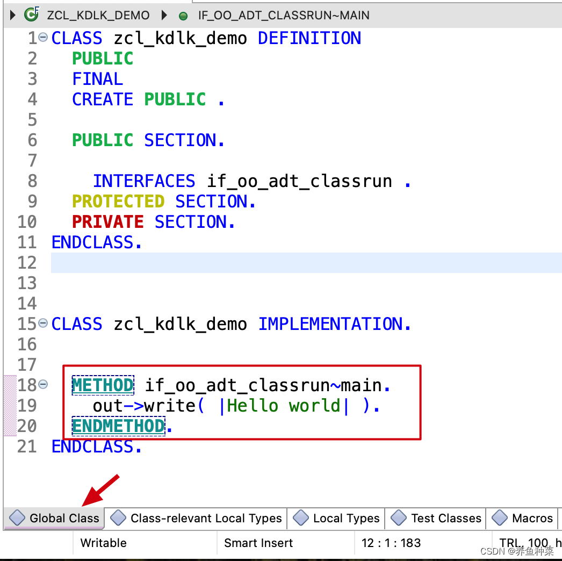This screenshot has height=561, width=562.
Task: Click the cursor position field showing 12:1:183
Action: pyautogui.click(x=391, y=543)
